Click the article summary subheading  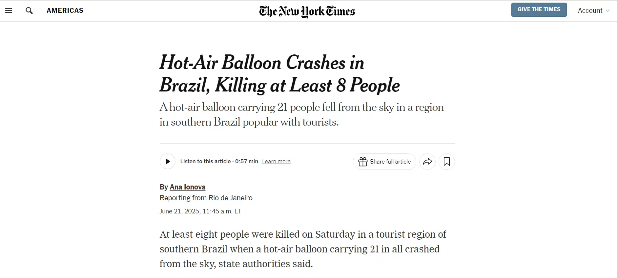302,114
